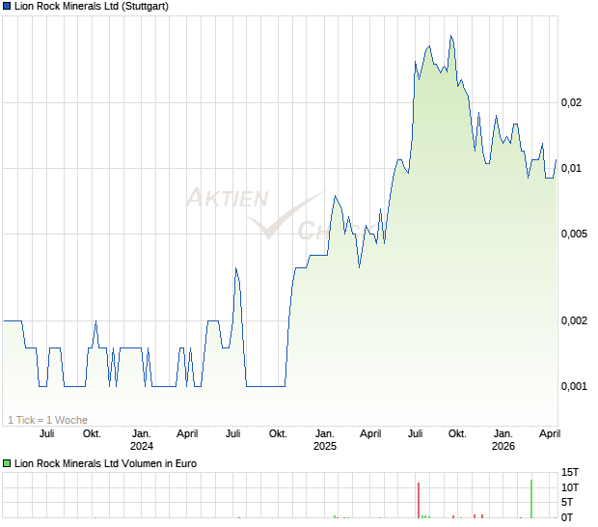This screenshot has width=598, height=527.
Task: Click the 0T volume axis label
Action: pos(567,517)
